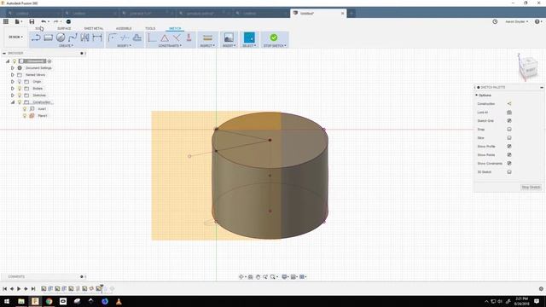Open the data panel grid icon
Screen dimensions: 546x307
click(6, 21)
